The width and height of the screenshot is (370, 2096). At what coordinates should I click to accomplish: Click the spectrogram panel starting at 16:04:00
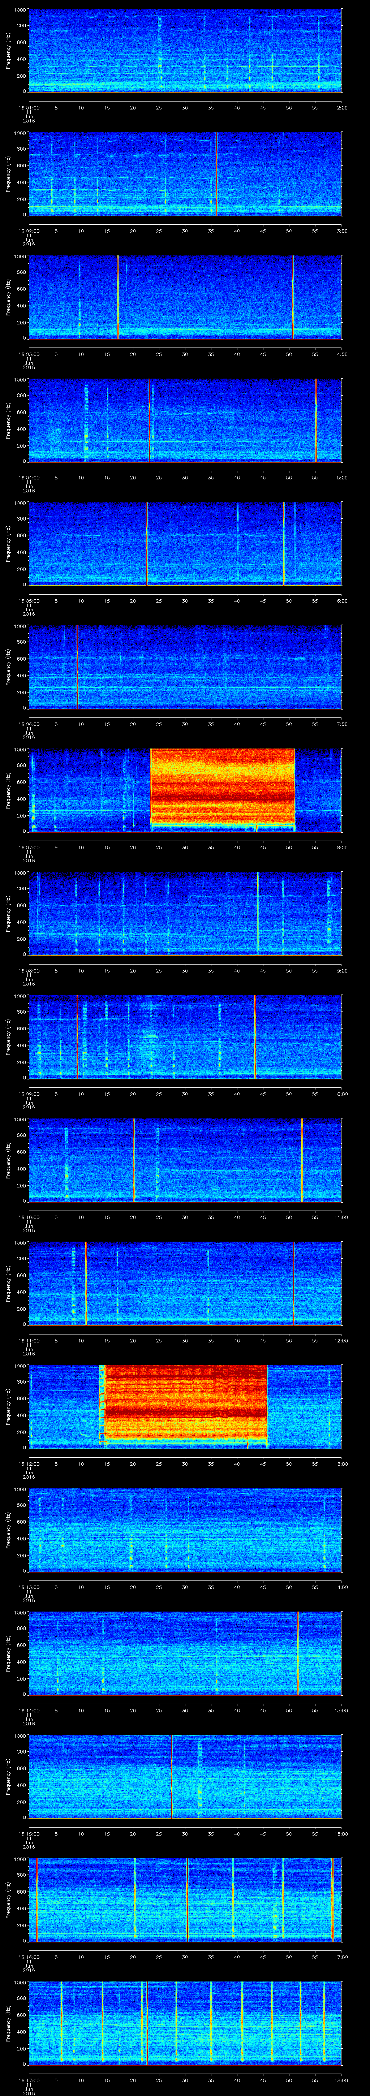click(x=185, y=420)
